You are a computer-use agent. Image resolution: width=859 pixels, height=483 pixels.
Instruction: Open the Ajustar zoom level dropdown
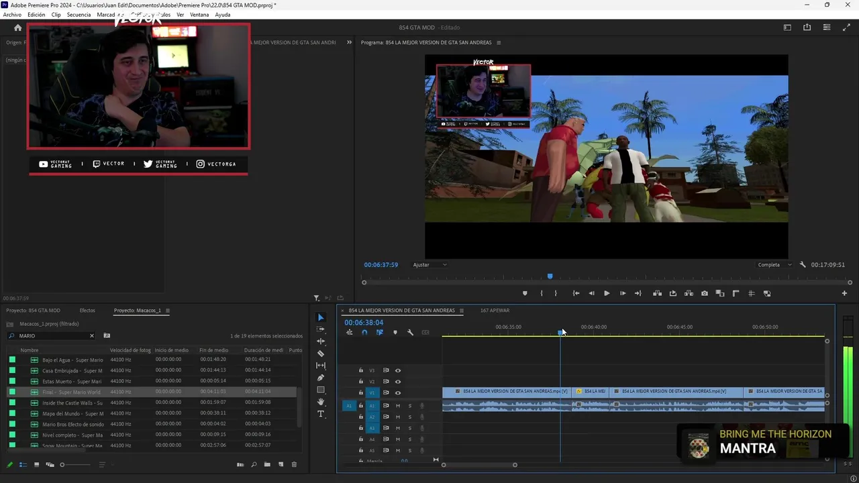429,265
